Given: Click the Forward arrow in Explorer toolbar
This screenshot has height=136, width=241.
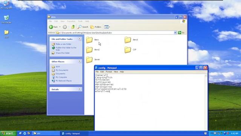Looking at the screenshot, I should coord(65,27).
